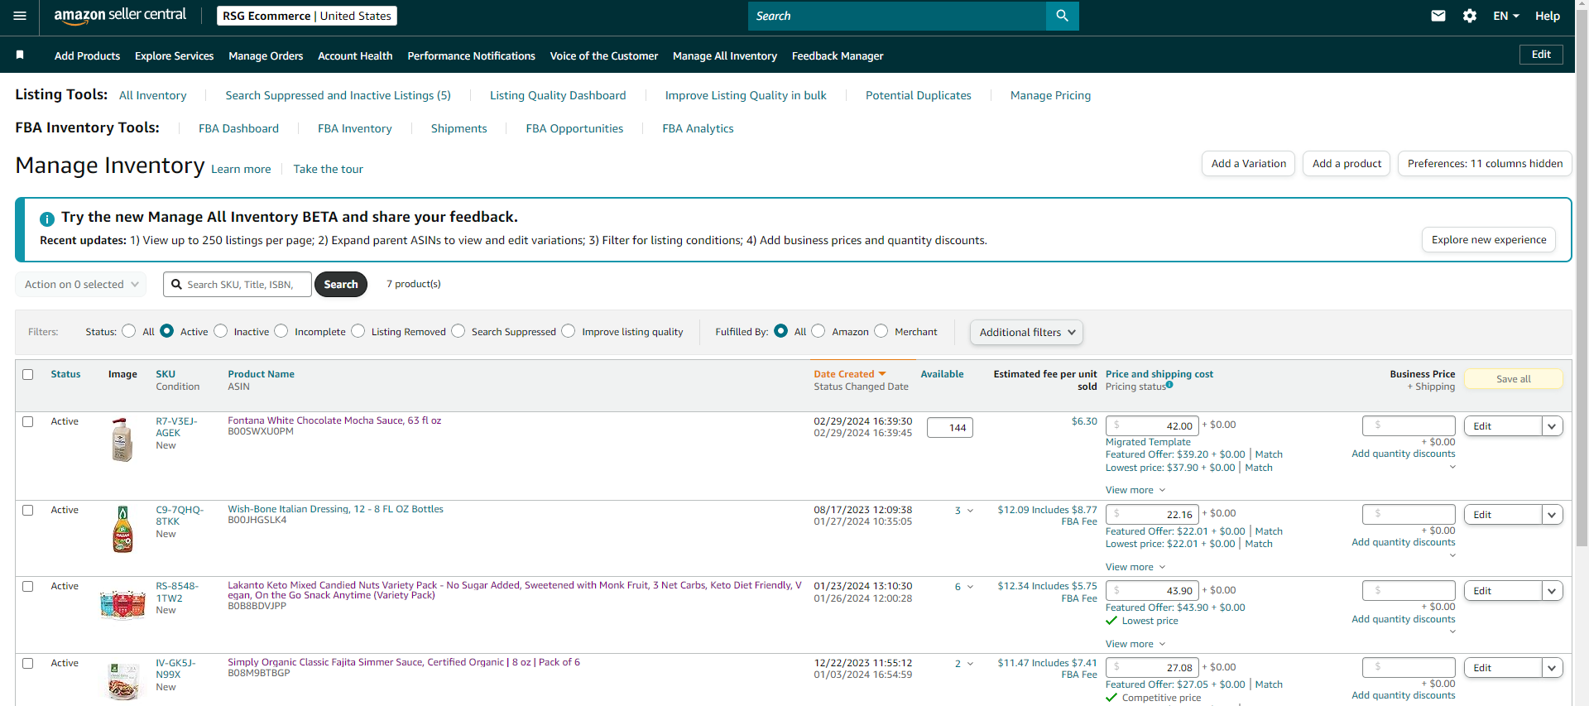
Task: Go to Manage Orders
Action: (x=266, y=55)
